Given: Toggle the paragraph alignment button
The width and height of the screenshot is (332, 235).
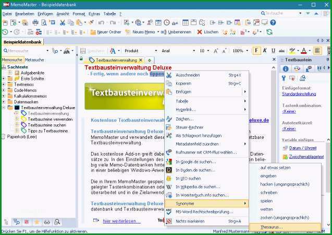Looking at the screenshot, I should pyautogui.click(x=317, y=51).
